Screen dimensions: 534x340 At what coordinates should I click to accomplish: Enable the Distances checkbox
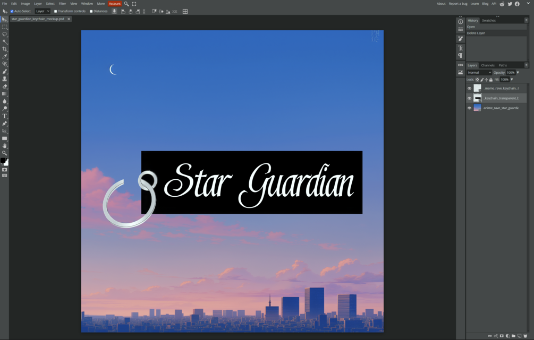[91, 11]
